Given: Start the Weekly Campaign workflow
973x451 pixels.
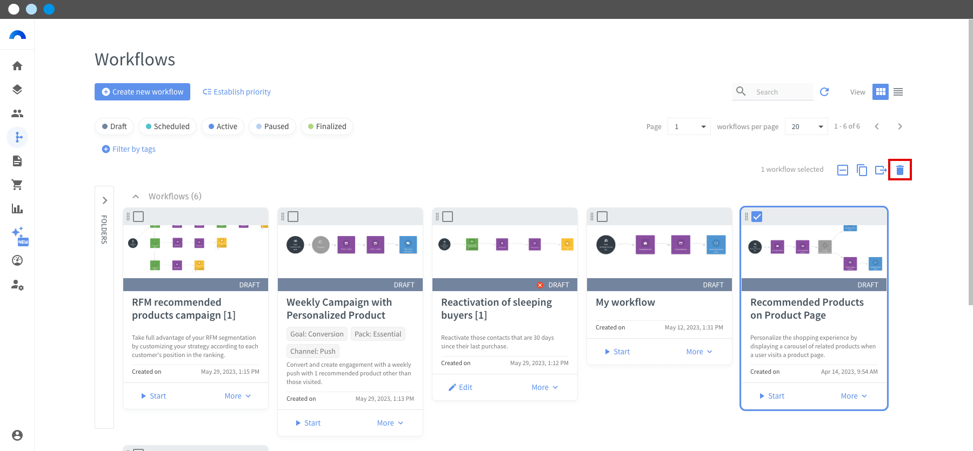Looking at the screenshot, I should pos(308,423).
